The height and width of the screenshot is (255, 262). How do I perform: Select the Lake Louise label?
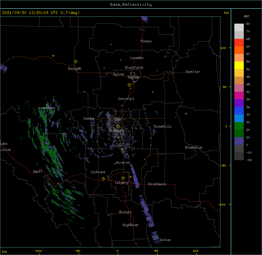(x=5, y=147)
